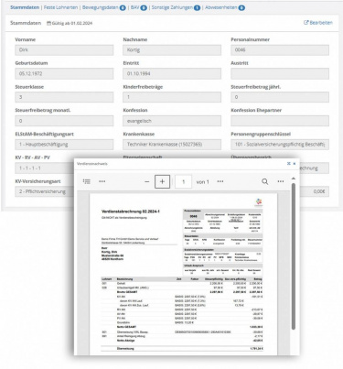Viewport: 343px width, 369px height.
Task: Click the Personengruppenschlüssel field
Action: 280,145
